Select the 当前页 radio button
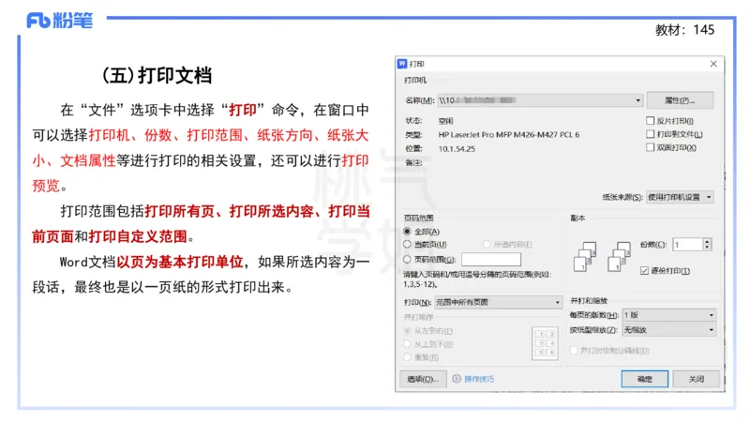The height and width of the screenshot is (422, 750). coord(407,245)
